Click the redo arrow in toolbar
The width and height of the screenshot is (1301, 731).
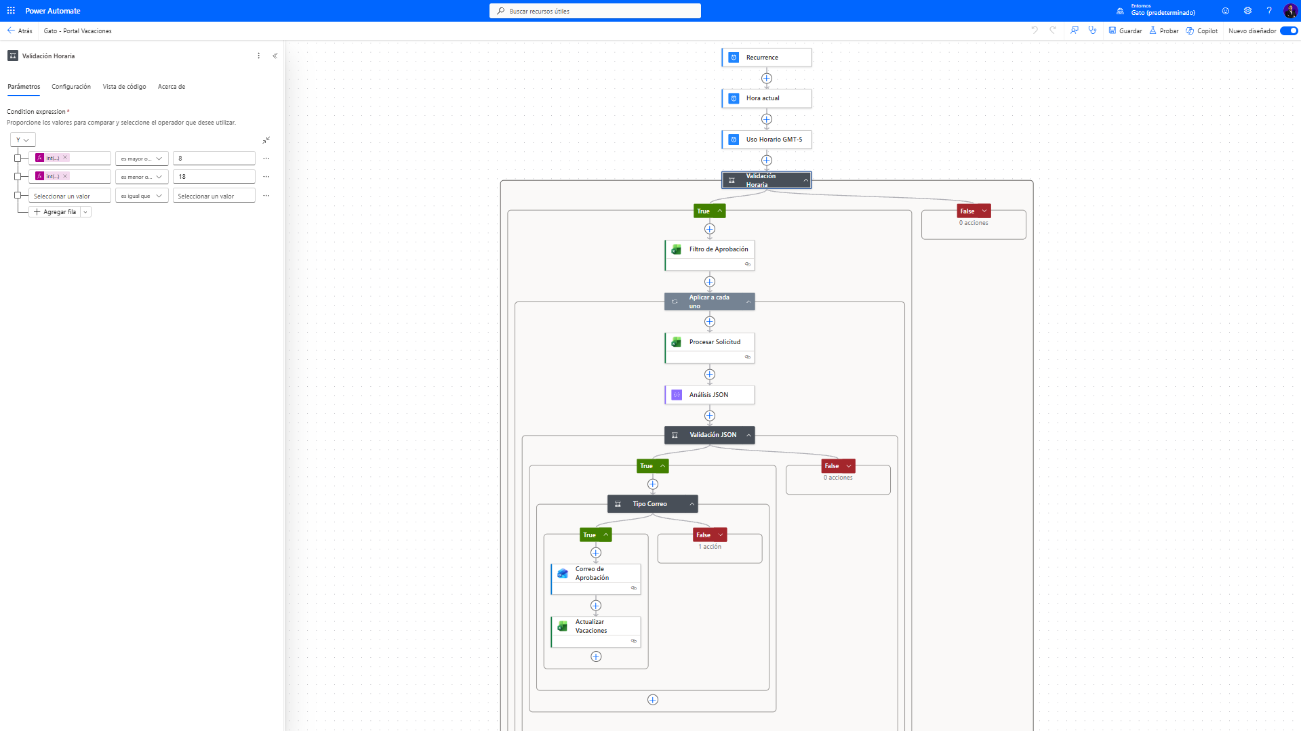1053,30
